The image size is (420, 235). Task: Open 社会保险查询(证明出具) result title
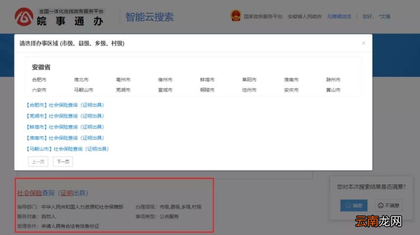(53, 193)
